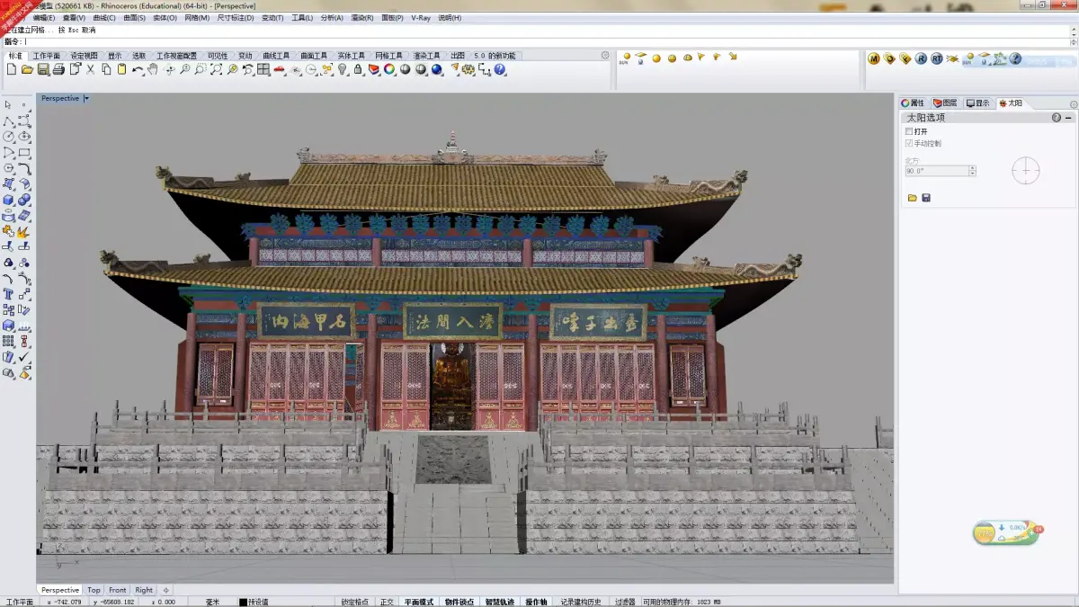Screen dimensions: 1079x607
Task: Click the blue render sphere icon
Action: click(x=436, y=69)
